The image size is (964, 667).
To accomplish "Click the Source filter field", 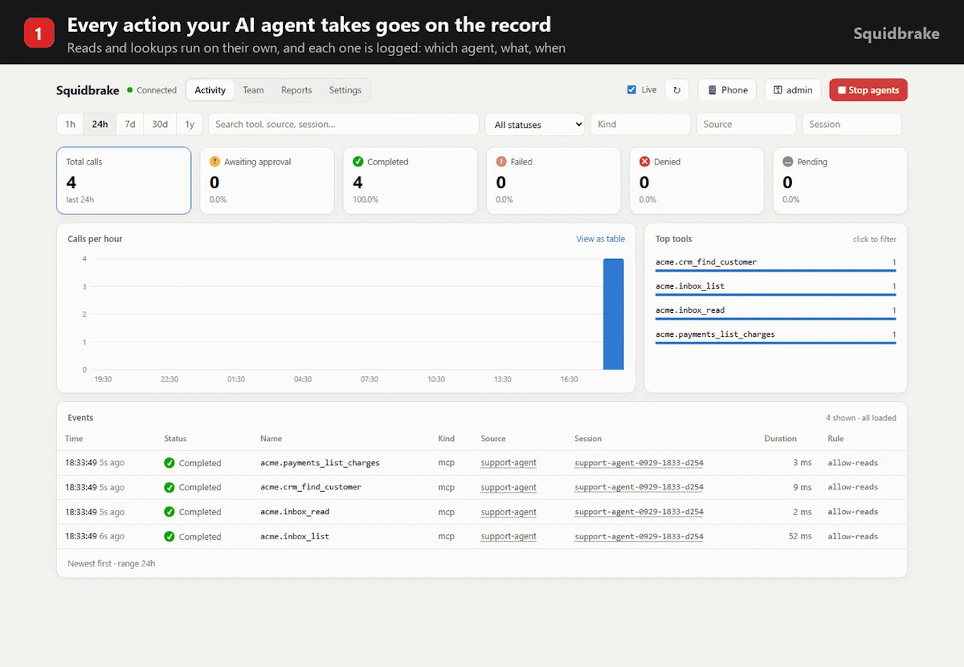I will 746,124.
